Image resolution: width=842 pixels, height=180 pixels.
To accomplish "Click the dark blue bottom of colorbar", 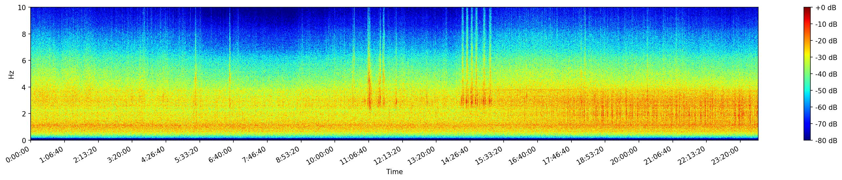I will coord(807,139).
